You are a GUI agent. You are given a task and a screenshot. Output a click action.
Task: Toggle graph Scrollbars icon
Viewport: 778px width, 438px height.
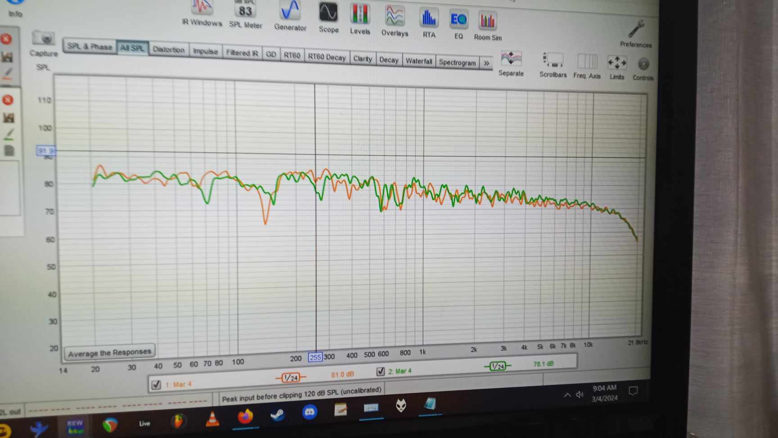pyautogui.click(x=553, y=65)
